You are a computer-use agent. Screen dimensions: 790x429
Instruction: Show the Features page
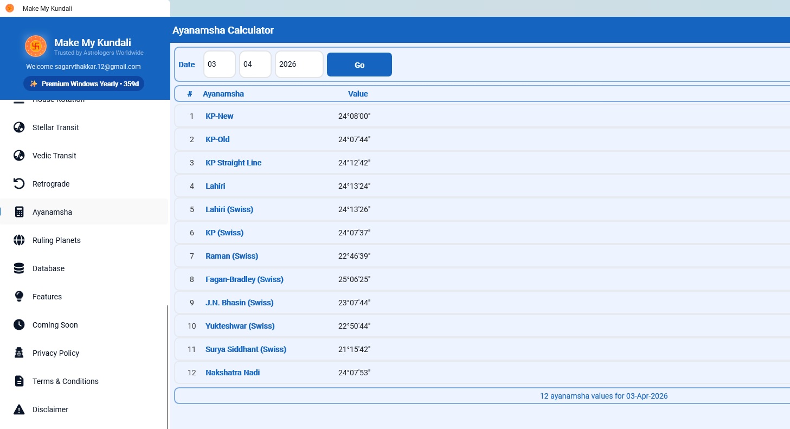pyautogui.click(x=84, y=297)
